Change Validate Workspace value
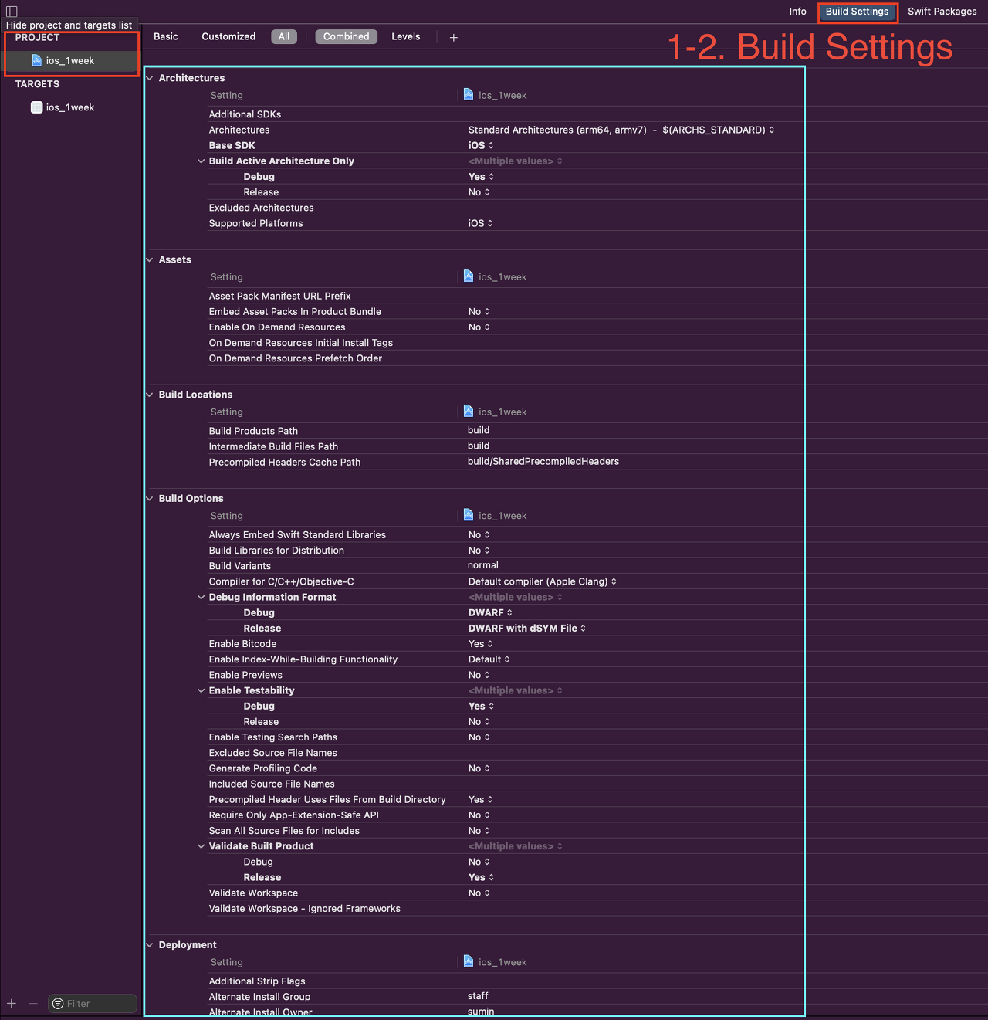This screenshot has height=1020, width=988. pos(479,893)
